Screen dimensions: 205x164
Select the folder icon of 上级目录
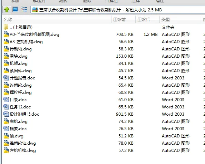pos(6,27)
